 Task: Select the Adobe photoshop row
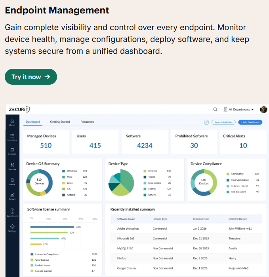coord(186,229)
